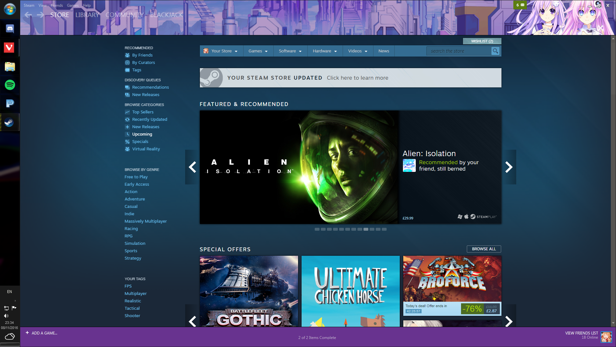Browse the Upcoming category

[142, 134]
